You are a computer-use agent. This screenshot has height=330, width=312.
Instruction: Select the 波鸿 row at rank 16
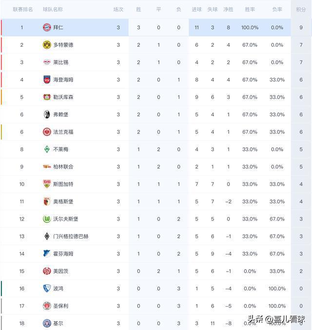(x=156, y=289)
